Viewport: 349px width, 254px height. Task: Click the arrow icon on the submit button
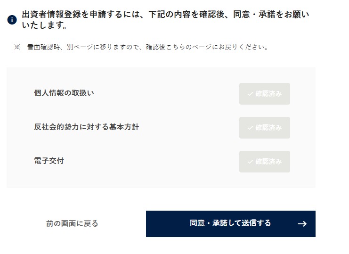point(302,224)
